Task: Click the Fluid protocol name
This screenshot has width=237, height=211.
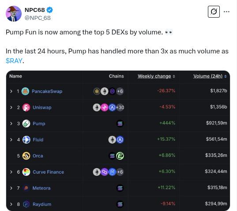Action: tap(38, 139)
